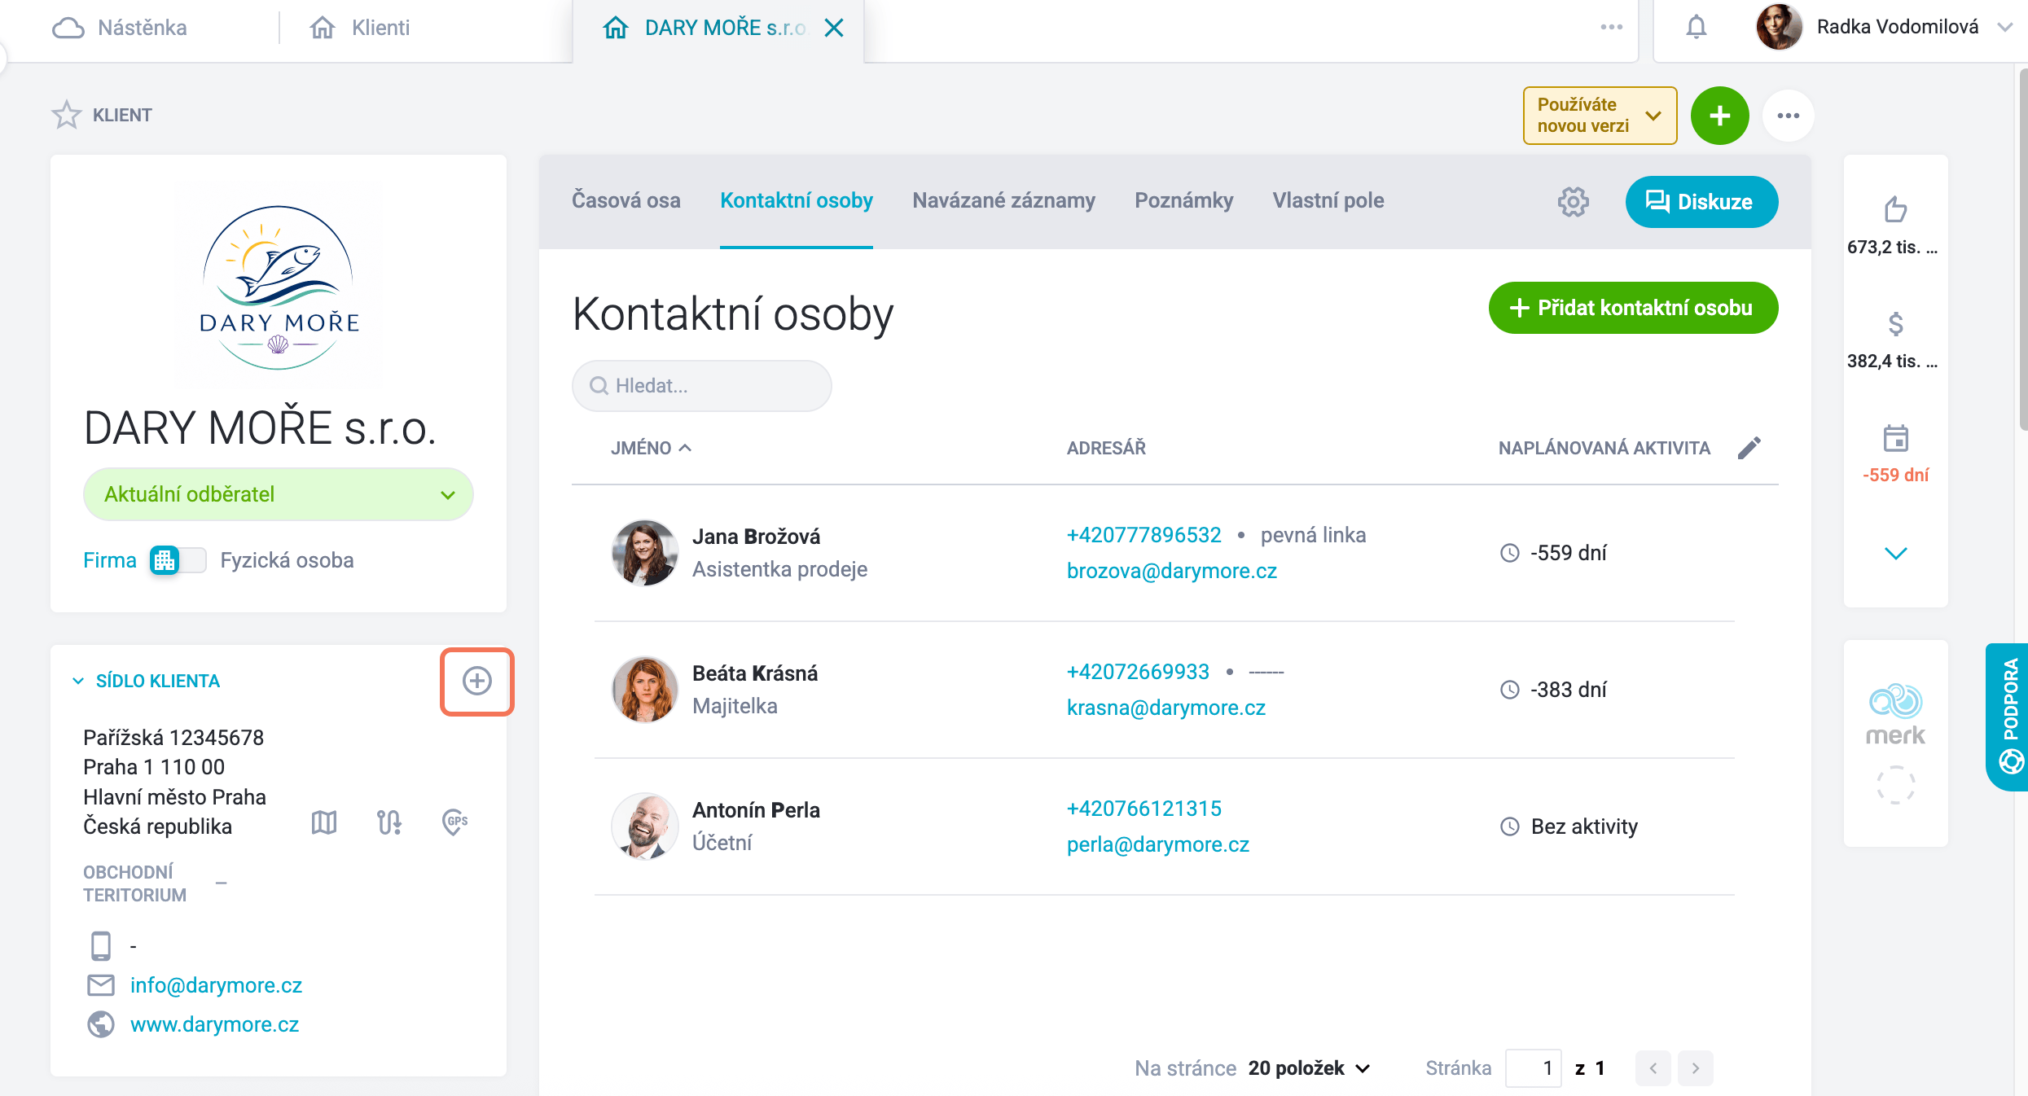Screen dimensions: 2028x1096
Task: Close the DARY MOŘE s.r.o. tab
Action: (x=833, y=28)
